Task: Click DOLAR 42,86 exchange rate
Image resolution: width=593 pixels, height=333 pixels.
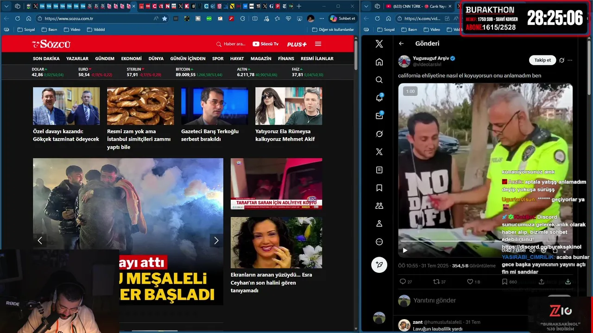Action: pyautogui.click(x=48, y=72)
